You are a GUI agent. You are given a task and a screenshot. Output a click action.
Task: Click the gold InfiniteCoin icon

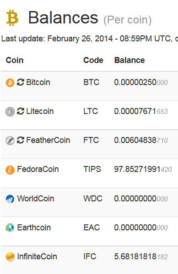[10, 257]
